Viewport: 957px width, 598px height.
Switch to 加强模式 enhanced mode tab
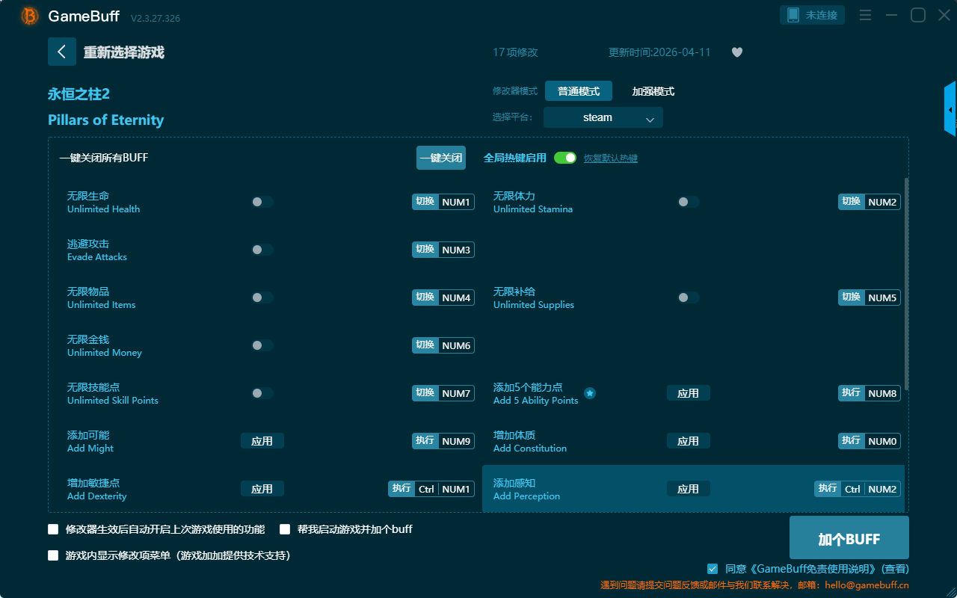(x=653, y=91)
